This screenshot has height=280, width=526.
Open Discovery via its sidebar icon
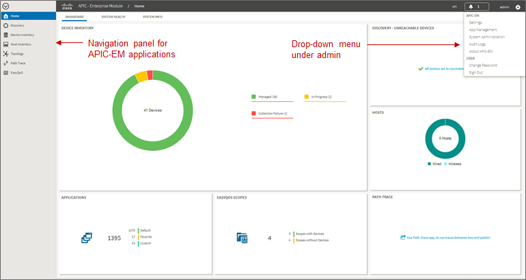click(5, 25)
